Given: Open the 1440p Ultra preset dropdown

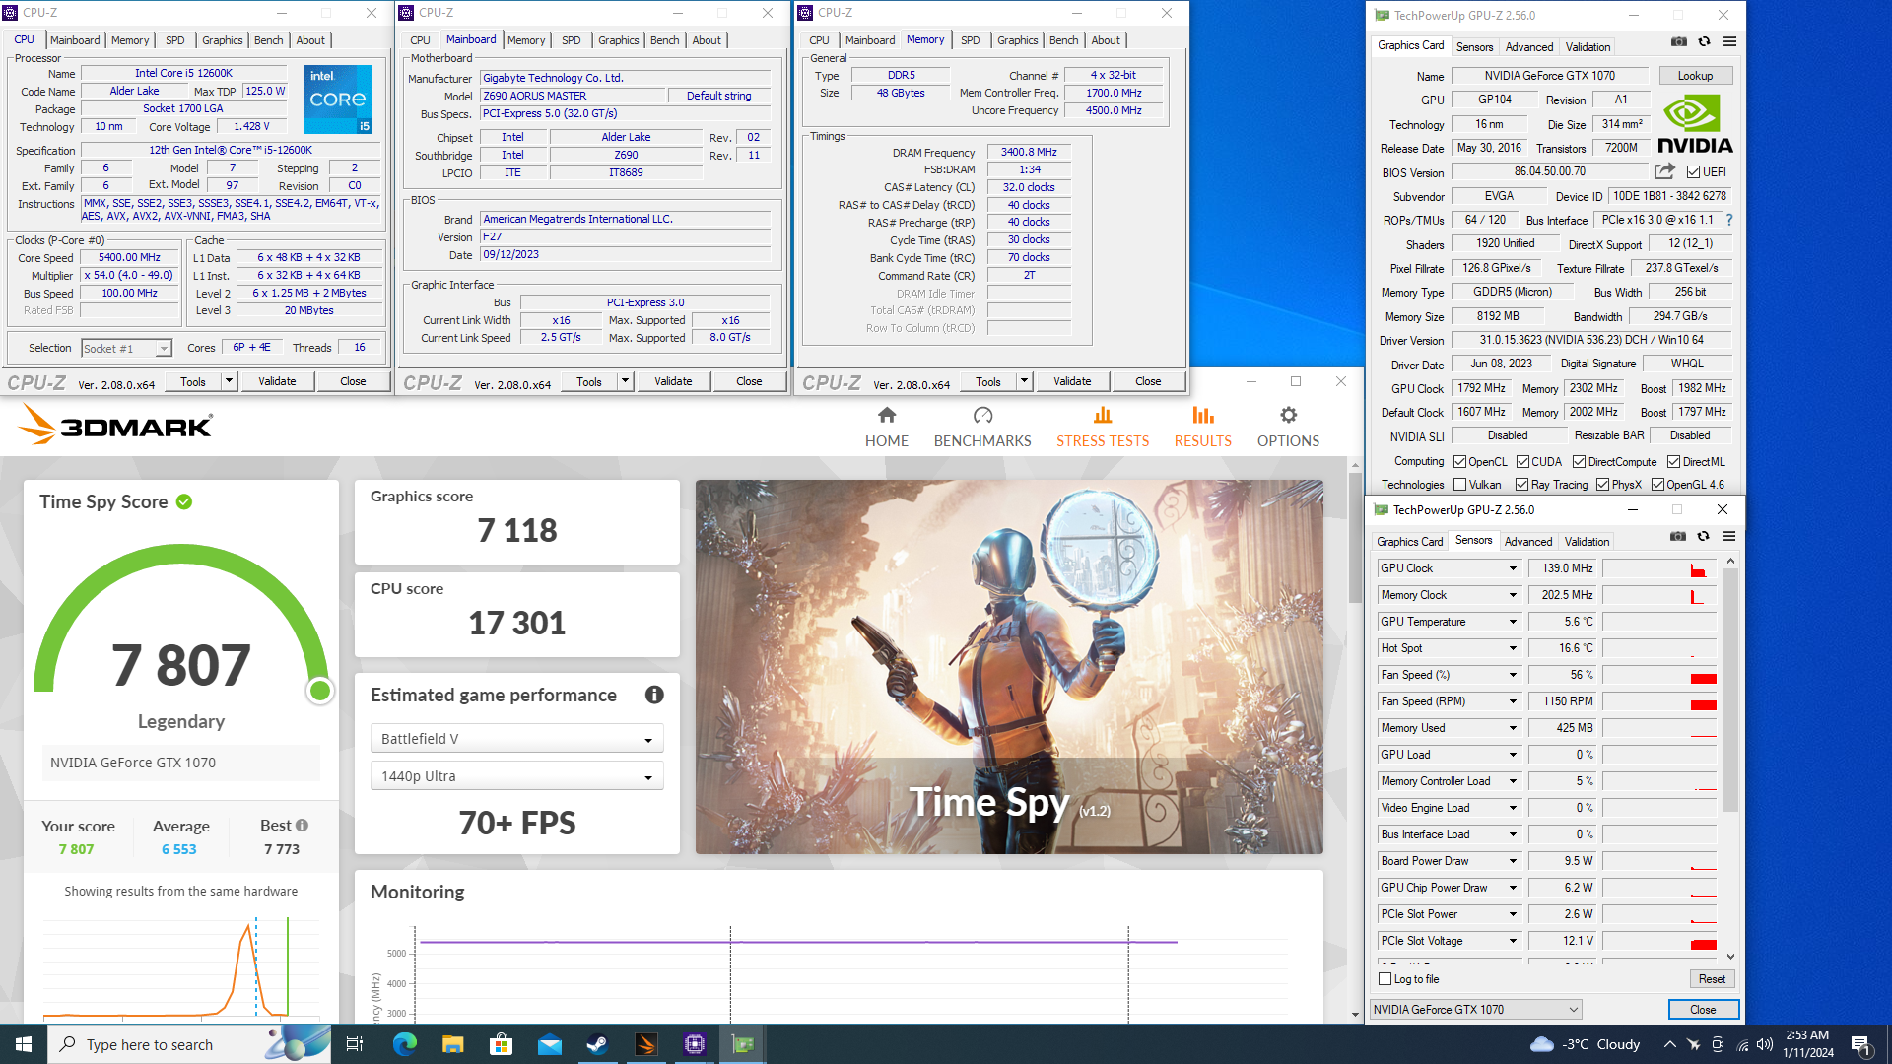Looking at the screenshot, I should [516, 776].
